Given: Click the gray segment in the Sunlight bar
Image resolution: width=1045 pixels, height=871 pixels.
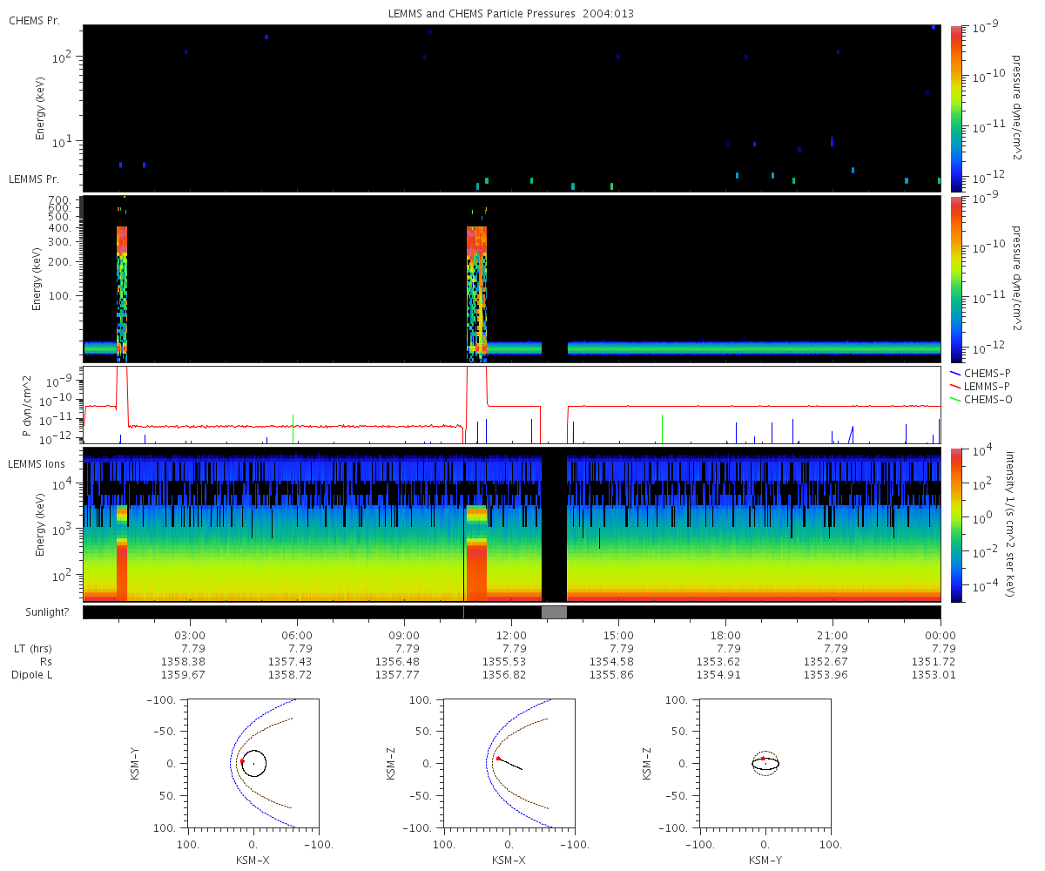Looking at the screenshot, I should click(x=554, y=612).
